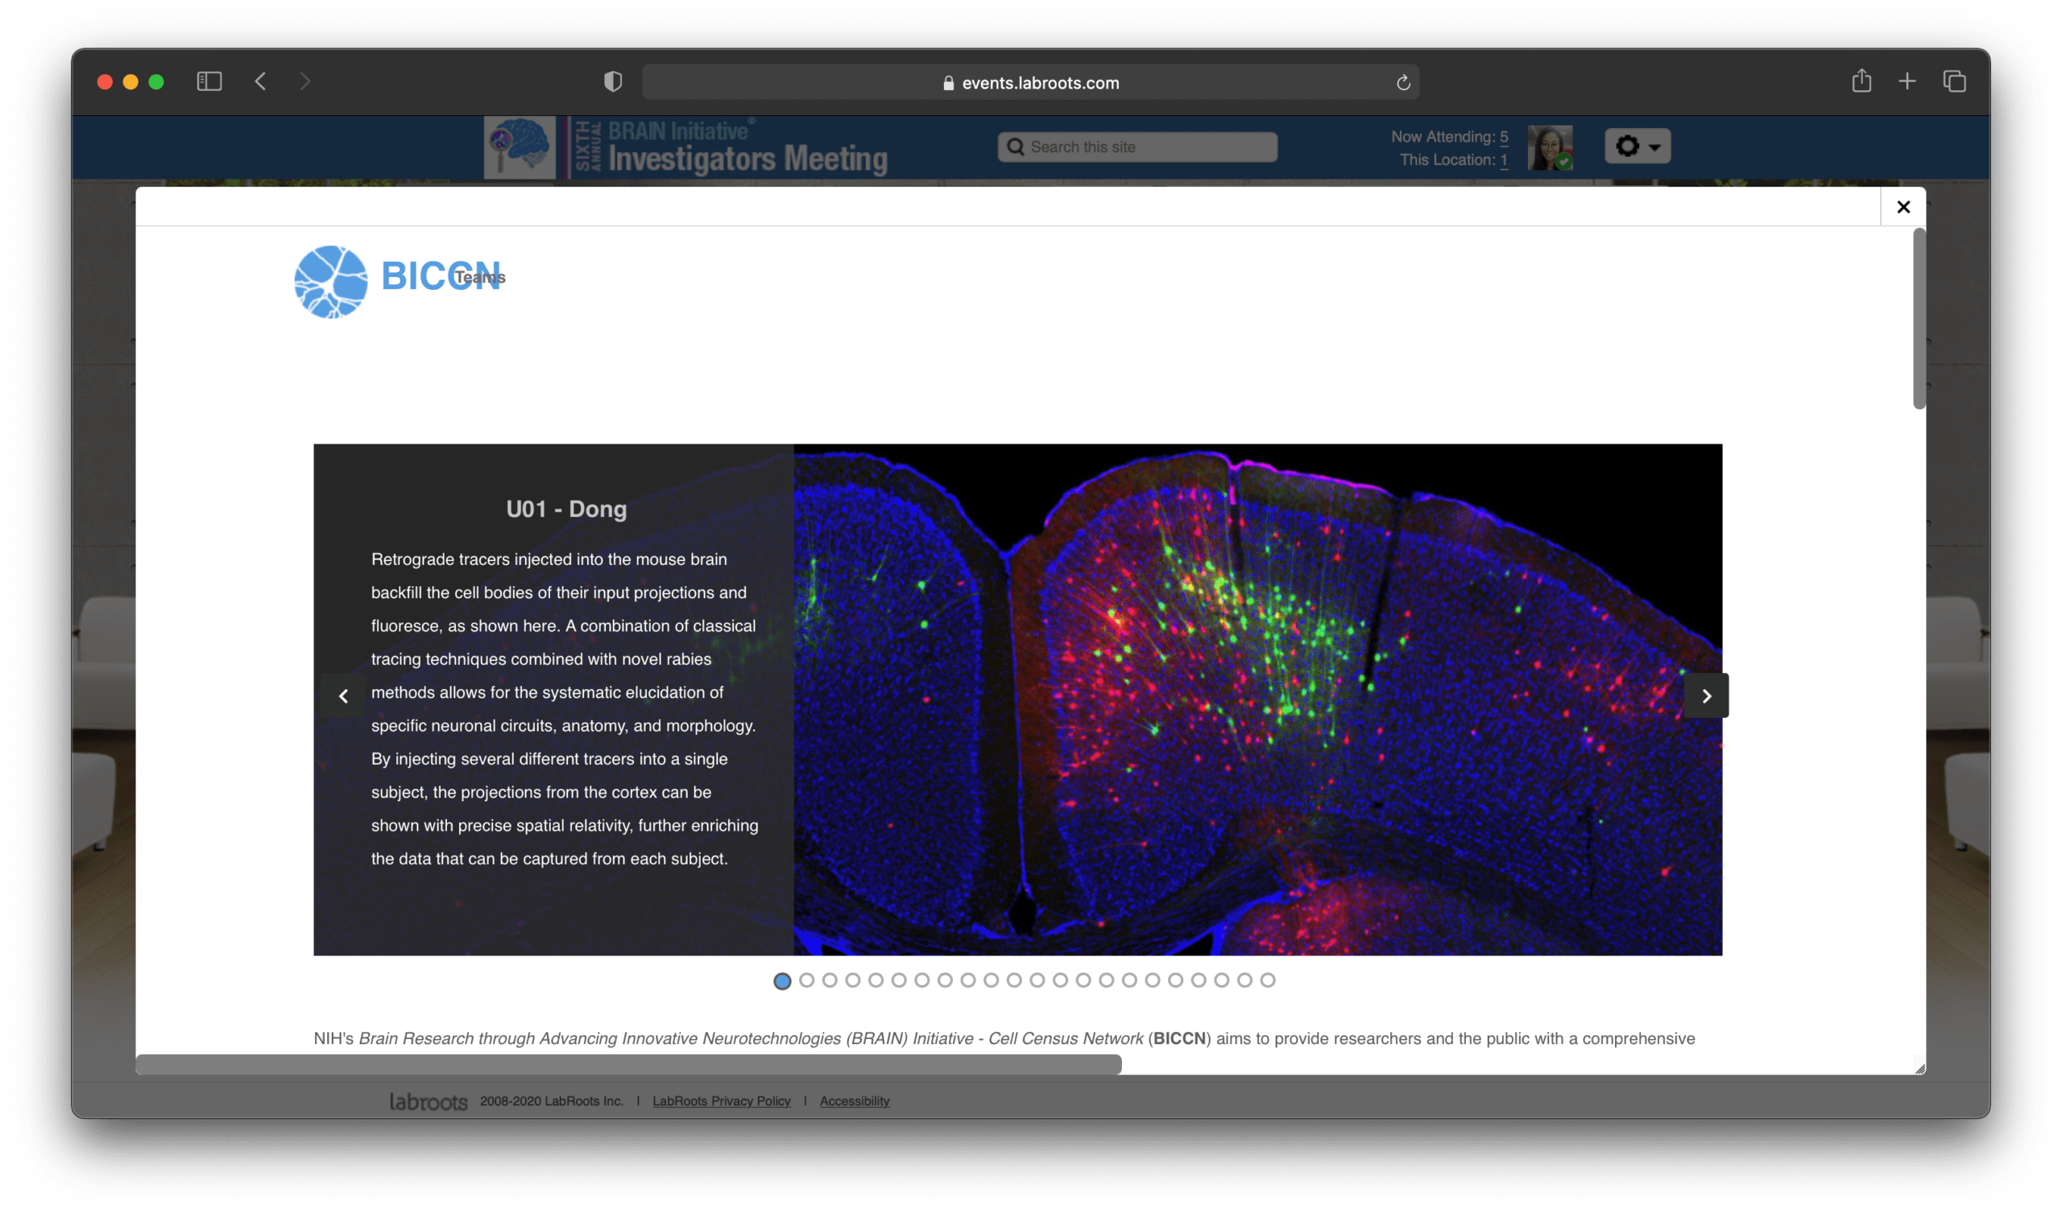2062x1213 pixels.
Task: Open the user profile avatar
Action: click(1550, 147)
